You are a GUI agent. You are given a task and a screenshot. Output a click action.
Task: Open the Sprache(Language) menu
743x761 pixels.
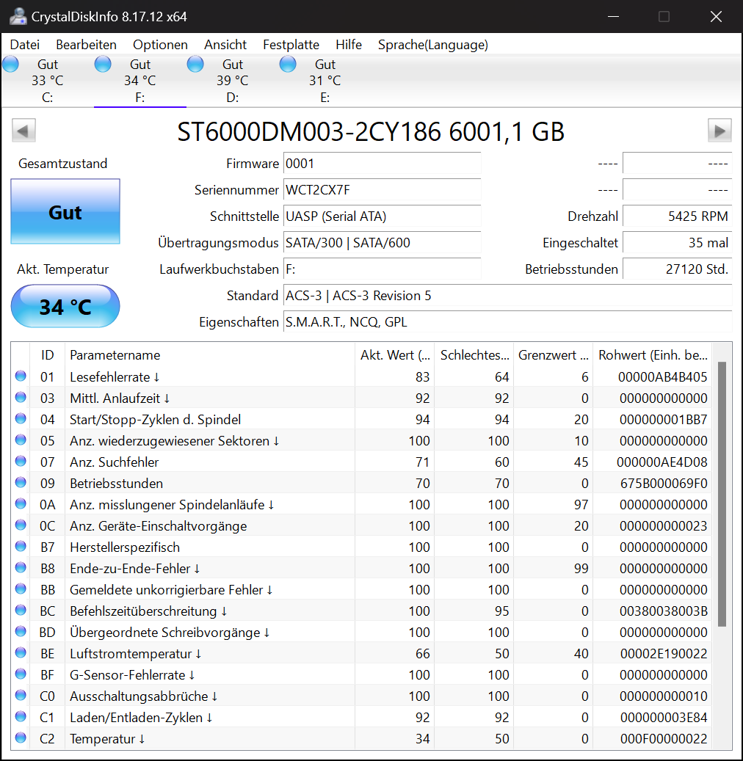433,45
